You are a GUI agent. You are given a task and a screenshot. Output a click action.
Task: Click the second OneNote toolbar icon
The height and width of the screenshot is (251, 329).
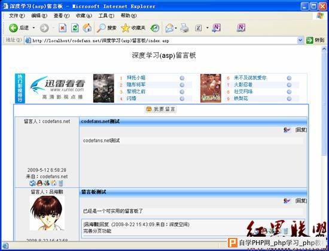pos(241,28)
